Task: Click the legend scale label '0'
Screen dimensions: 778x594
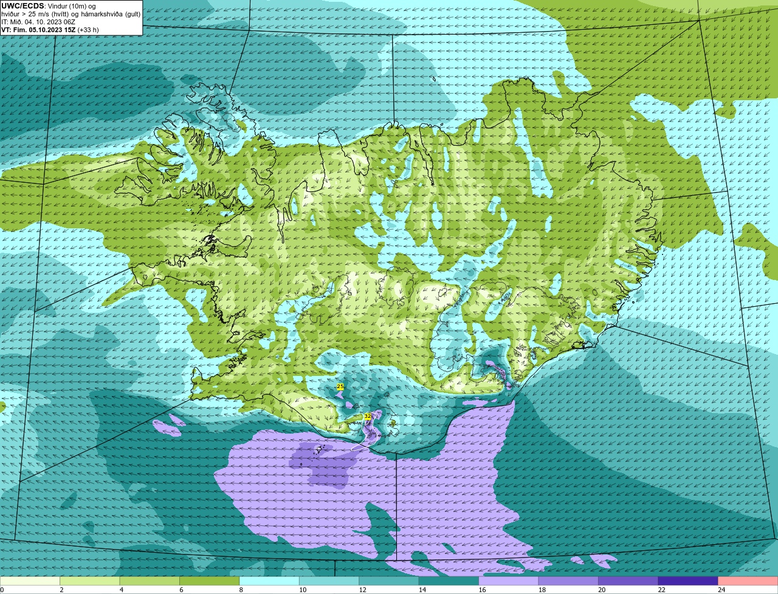Action: [x=2, y=590]
